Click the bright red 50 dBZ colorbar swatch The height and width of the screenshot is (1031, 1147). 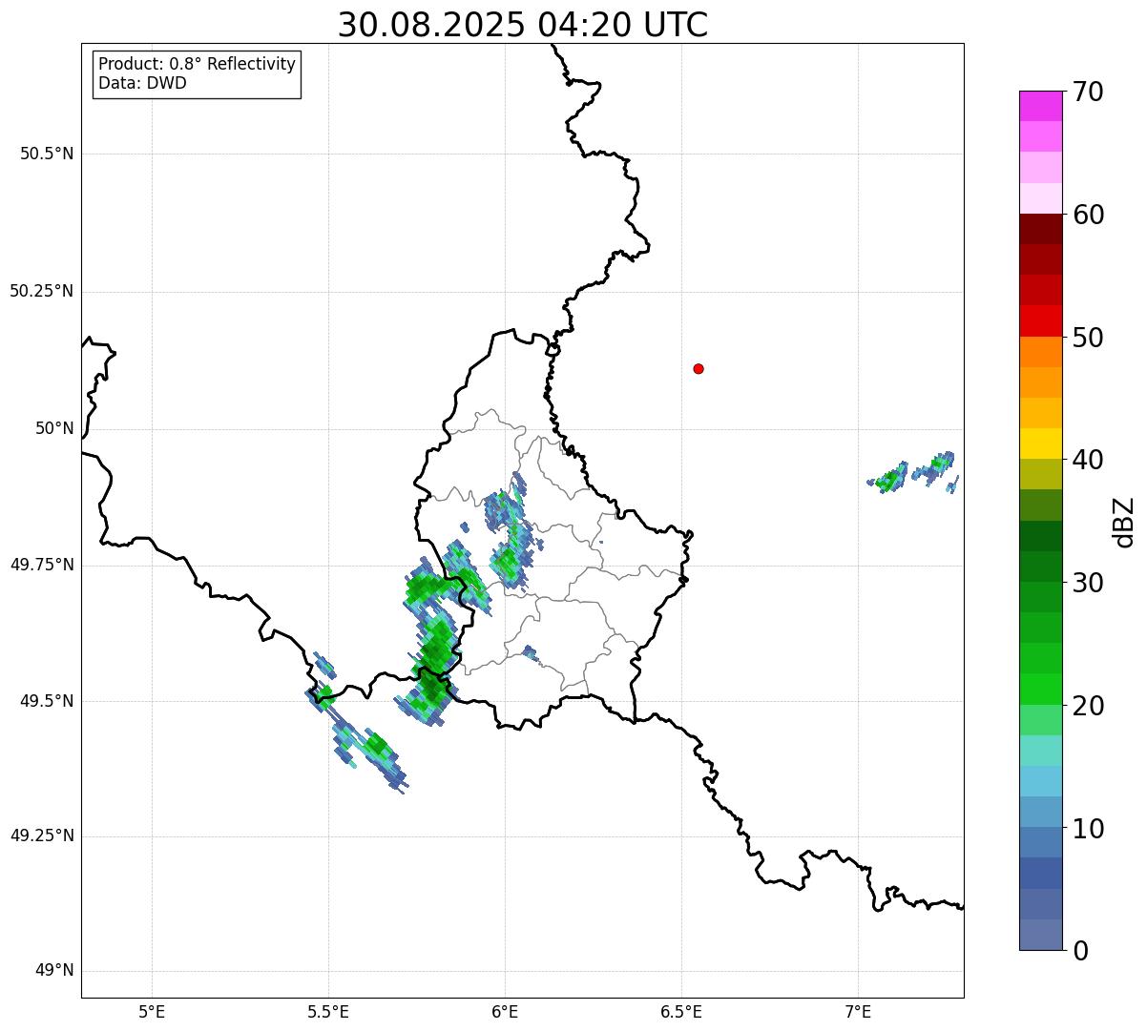point(1041,321)
